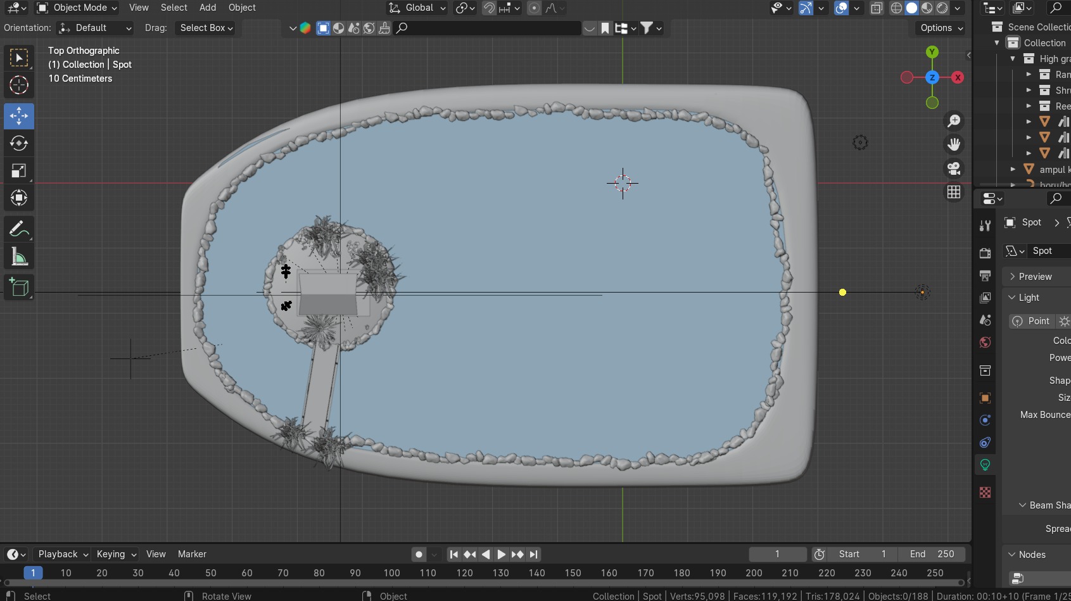Screen dimensions: 1071x601
Task: Open the Object menu
Action: [x=242, y=8]
